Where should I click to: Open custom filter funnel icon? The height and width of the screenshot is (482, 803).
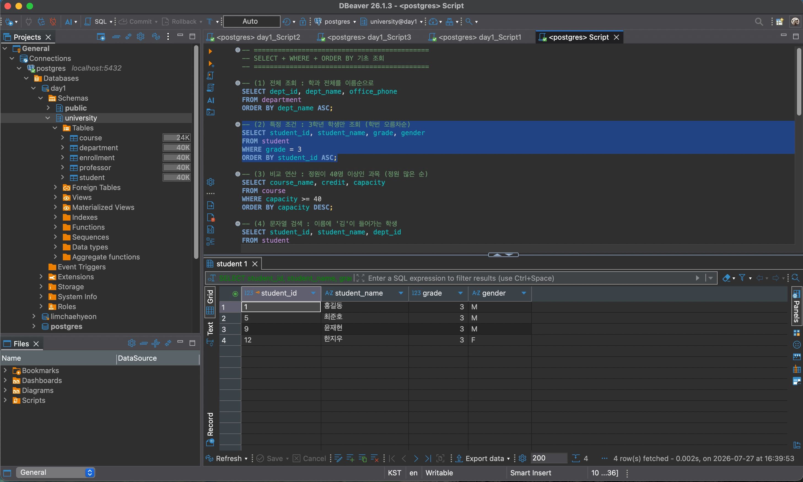(x=742, y=278)
